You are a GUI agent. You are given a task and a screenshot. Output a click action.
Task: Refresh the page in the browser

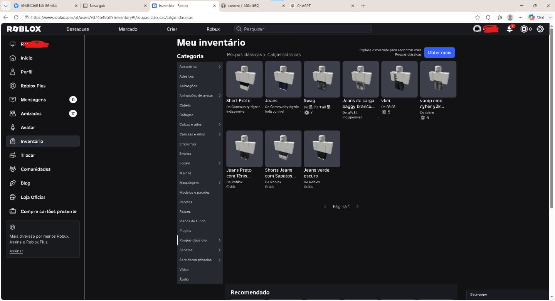tap(16, 17)
